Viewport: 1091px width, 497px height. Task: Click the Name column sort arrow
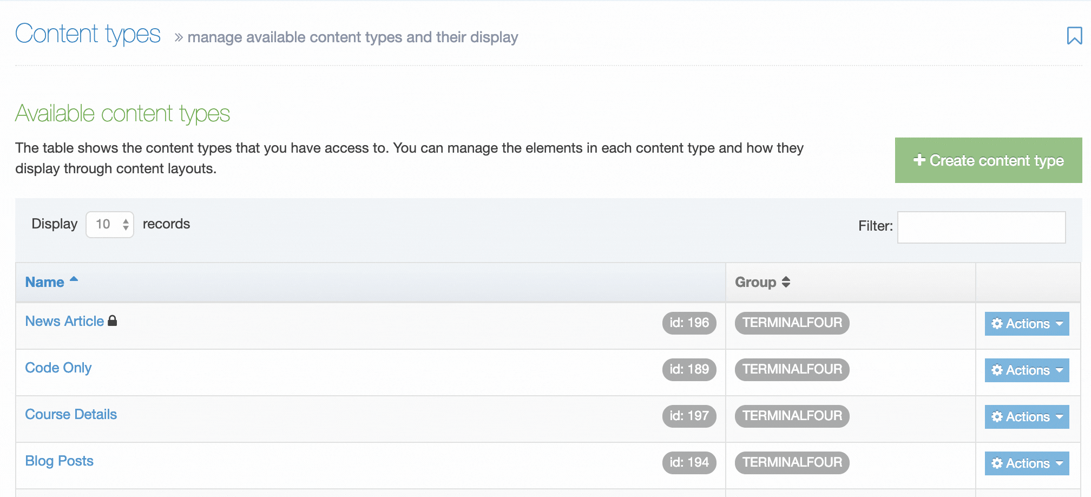tap(74, 279)
